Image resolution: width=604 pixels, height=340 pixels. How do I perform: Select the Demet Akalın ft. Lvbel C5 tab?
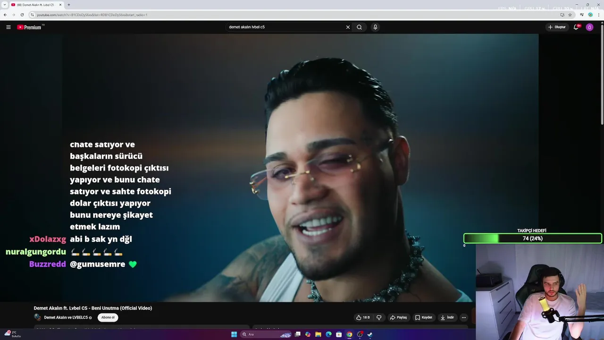36,5
